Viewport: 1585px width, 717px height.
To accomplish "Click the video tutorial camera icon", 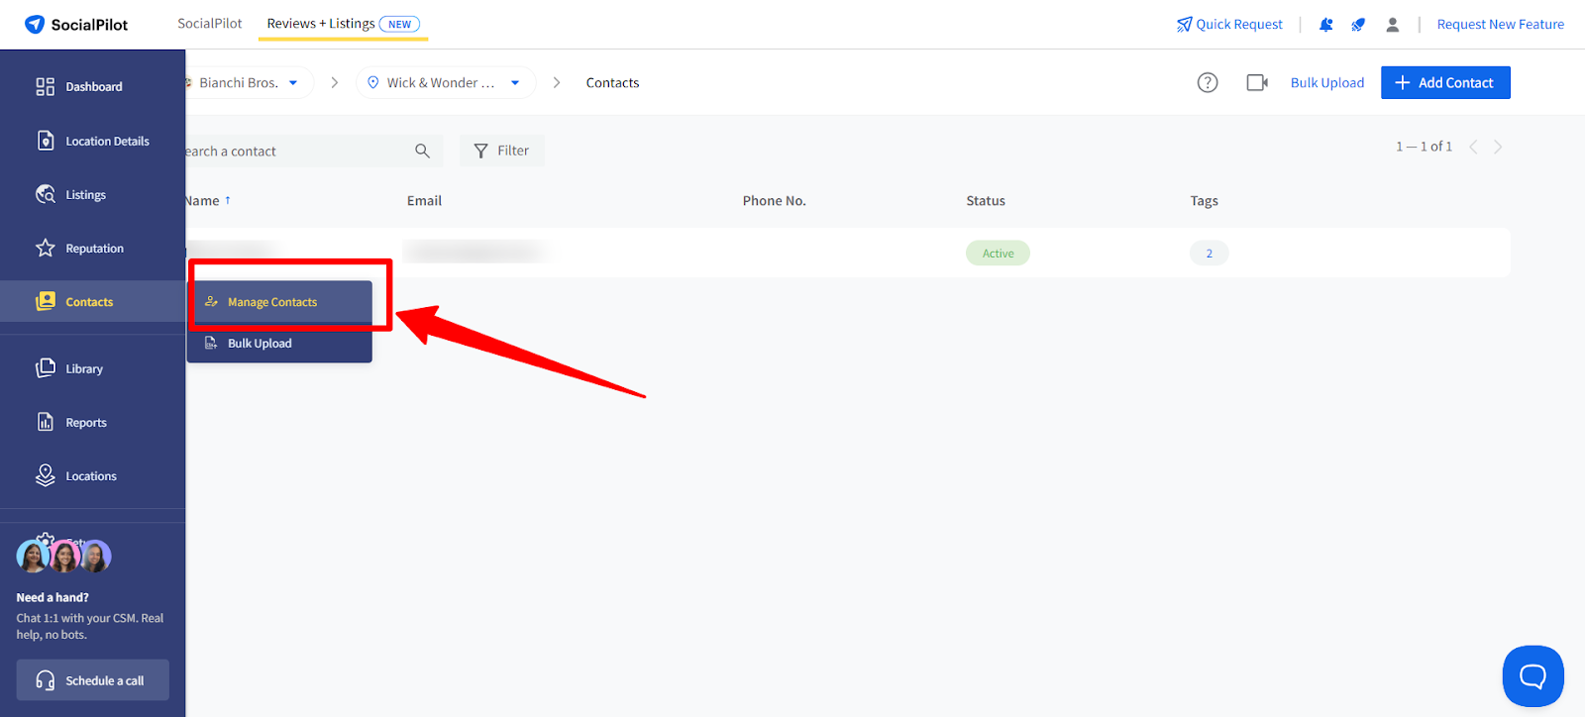I will 1257,83.
